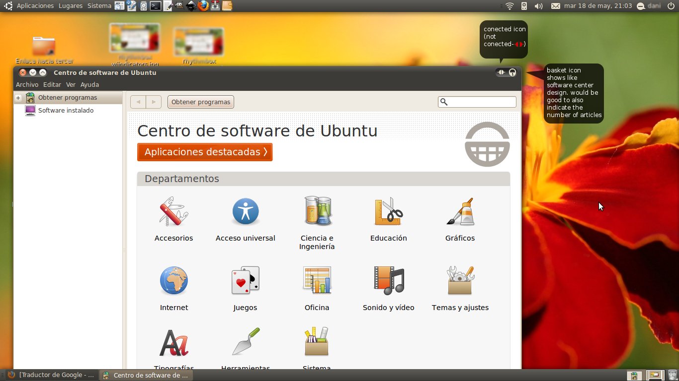Launch address book icon in top panel
Image resolution: width=679 pixels, height=381 pixels.
click(227, 6)
